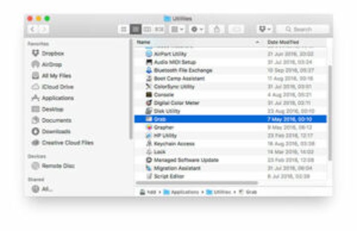This screenshot has height=231, width=357.
Task: Open the Dropbox toolbar dropdown
Action: [265, 29]
